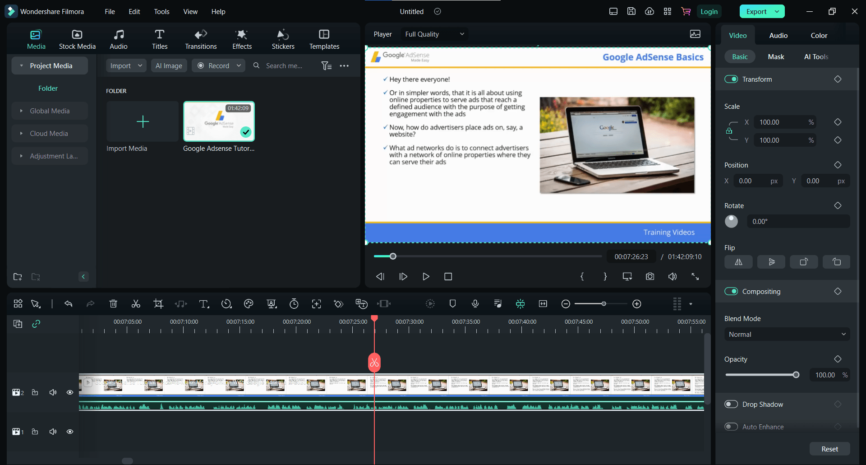This screenshot has width=866, height=465.
Task: Open the filter icon in media panel
Action: tap(327, 66)
